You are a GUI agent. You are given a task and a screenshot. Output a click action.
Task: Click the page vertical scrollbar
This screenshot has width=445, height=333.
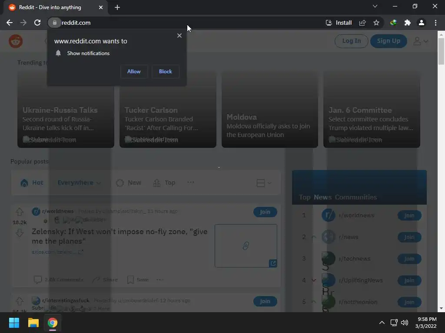click(x=441, y=51)
